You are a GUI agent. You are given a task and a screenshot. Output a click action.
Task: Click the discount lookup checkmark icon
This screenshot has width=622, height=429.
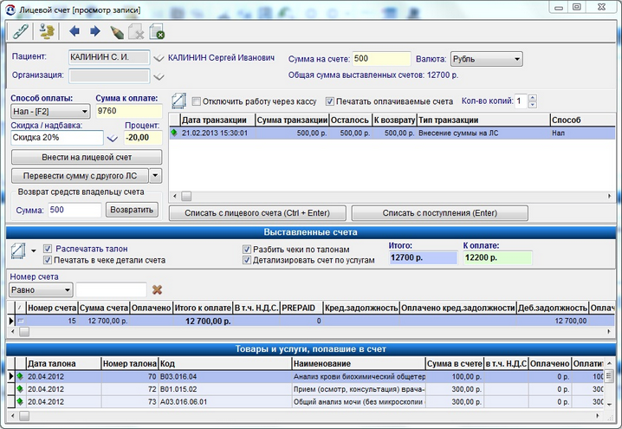113,138
